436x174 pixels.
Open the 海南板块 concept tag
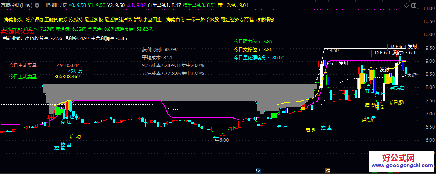point(14,20)
